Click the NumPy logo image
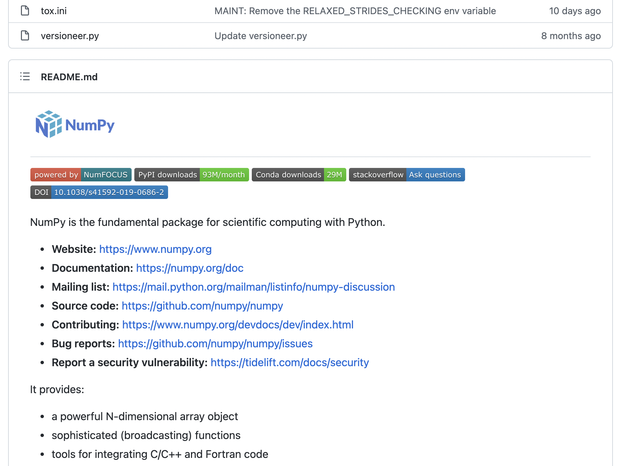 pos(75,124)
